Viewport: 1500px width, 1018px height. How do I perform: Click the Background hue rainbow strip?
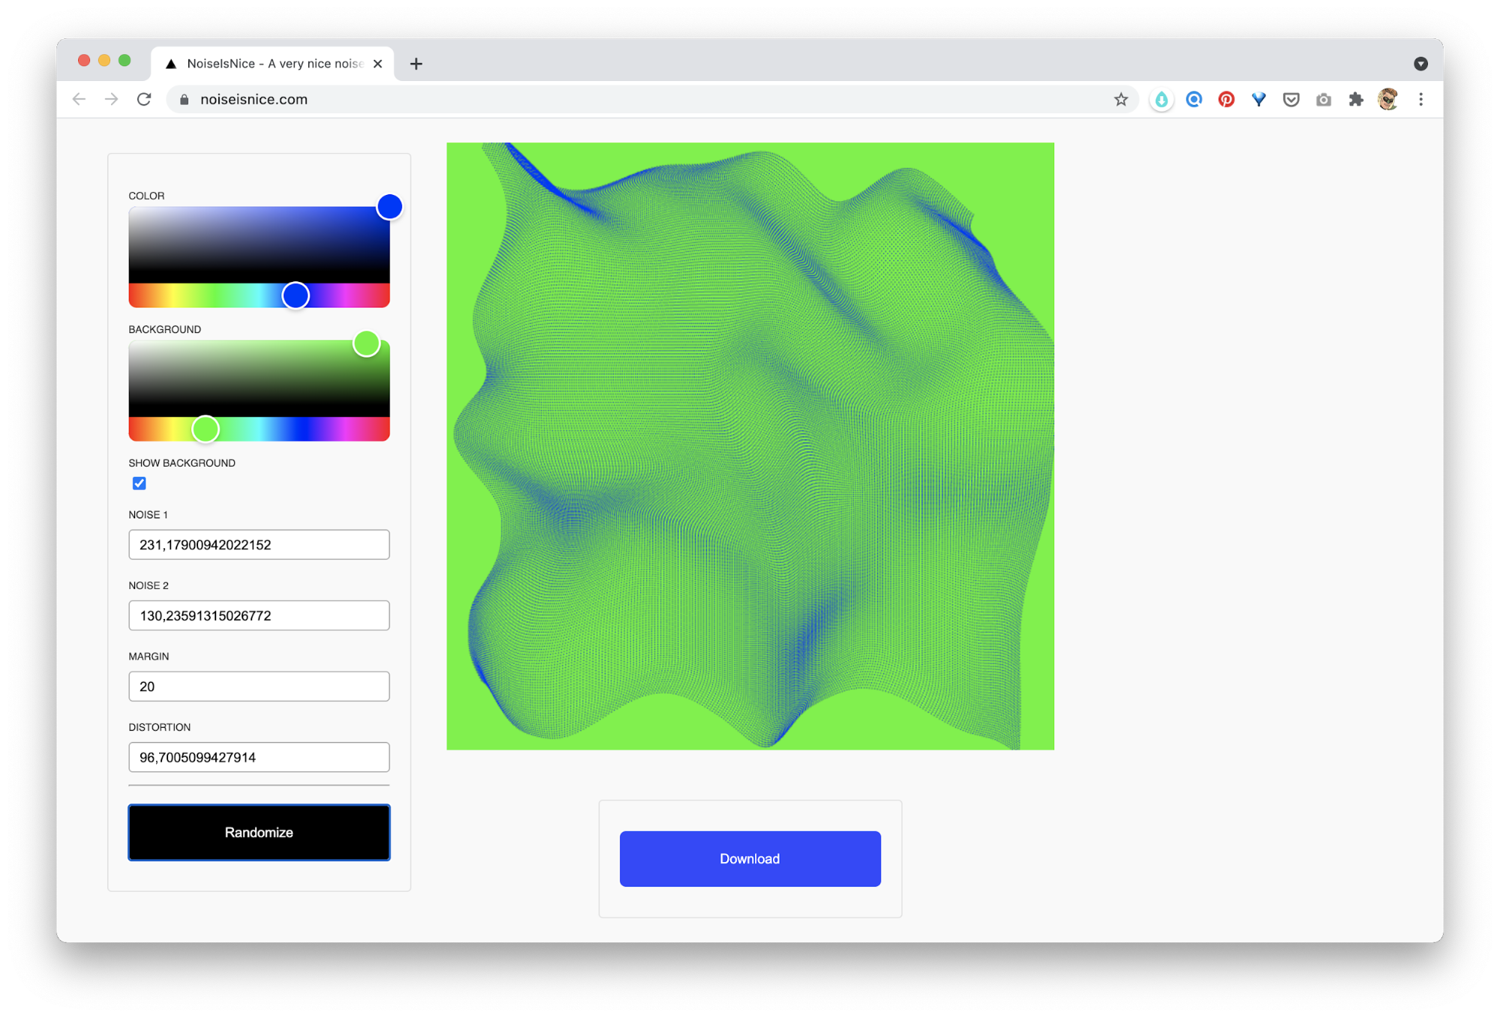click(259, 429)
